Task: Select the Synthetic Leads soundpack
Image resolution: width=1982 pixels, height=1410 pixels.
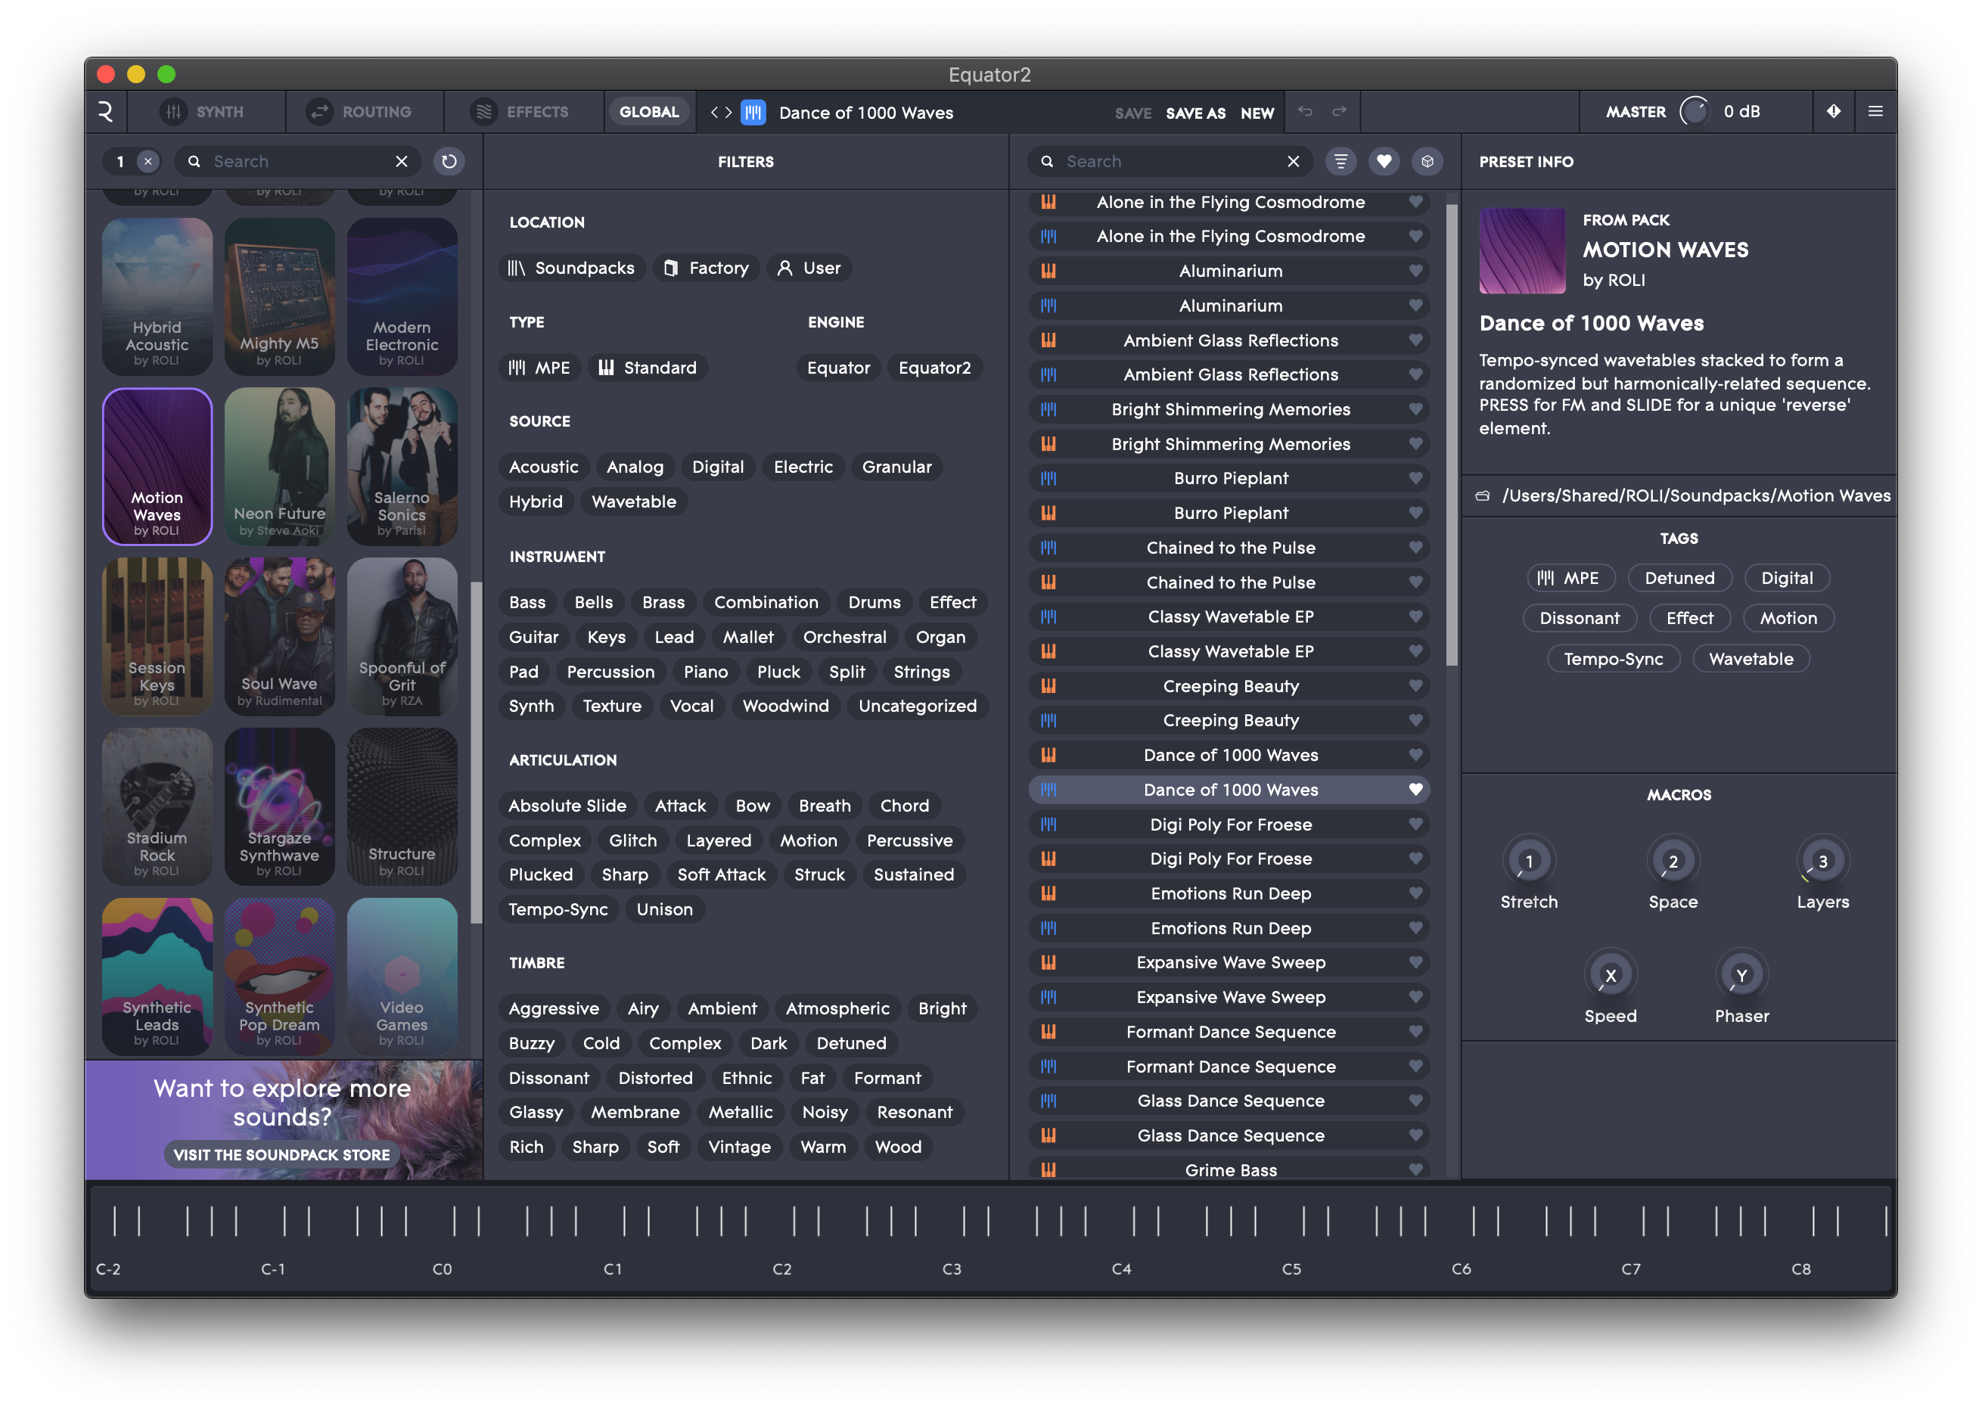Action: point(157,977)
